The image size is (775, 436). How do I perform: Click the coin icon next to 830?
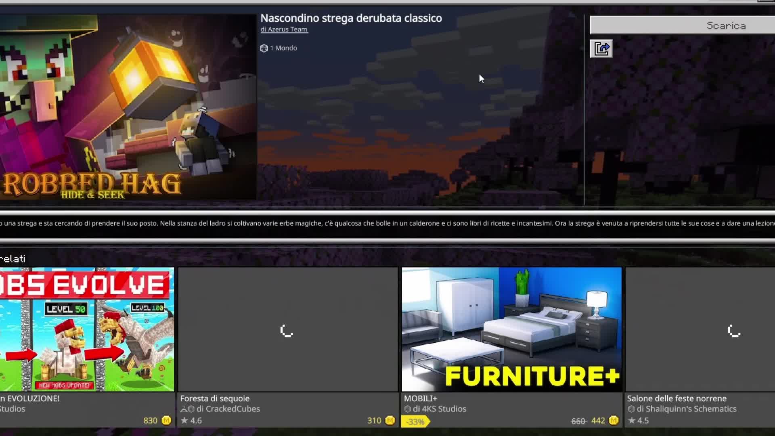[x=166, y=421]
